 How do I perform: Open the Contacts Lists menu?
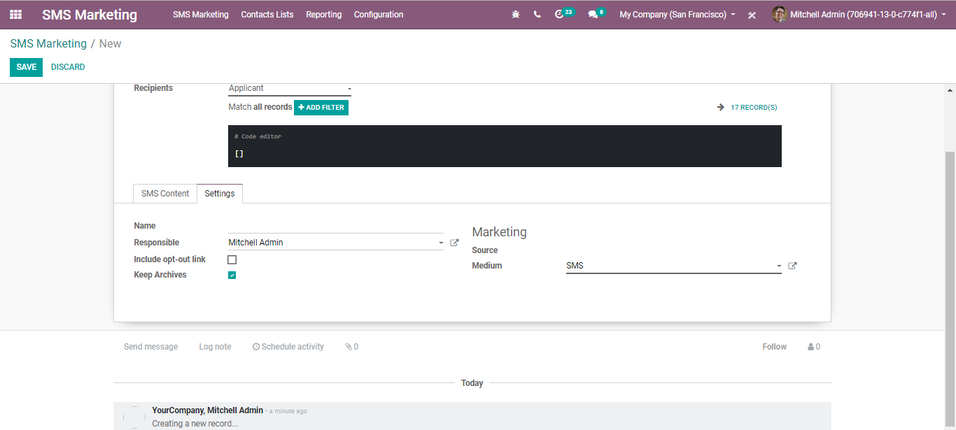tap(267, 14)
